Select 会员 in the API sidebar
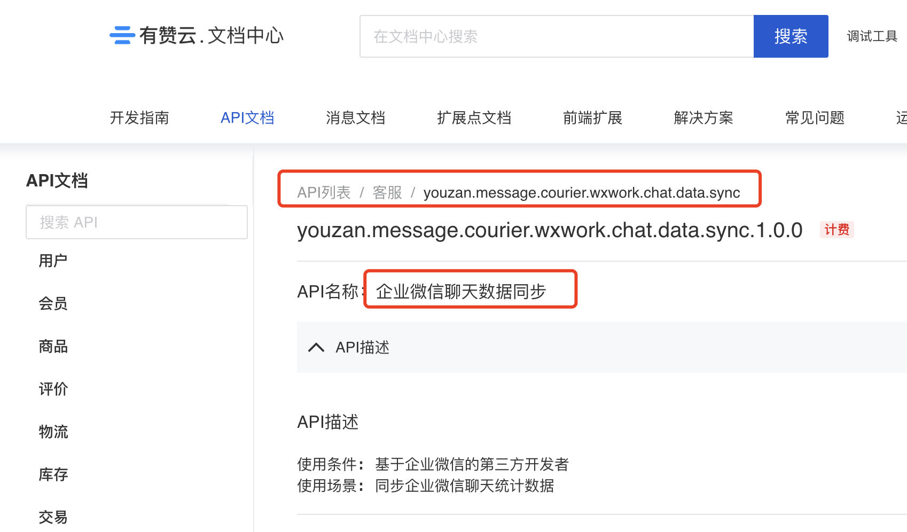This screenshot has height=532, width=907. tap(53, 303)
